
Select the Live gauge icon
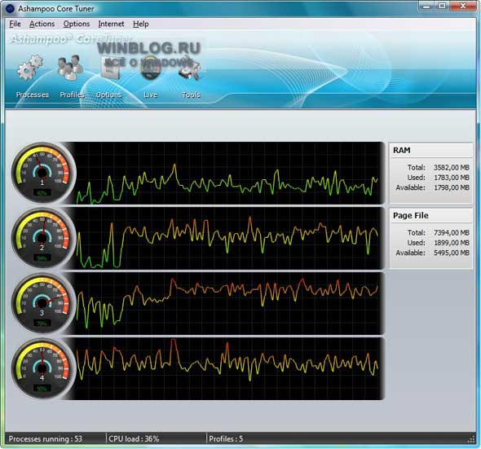(x=150, y=68)
